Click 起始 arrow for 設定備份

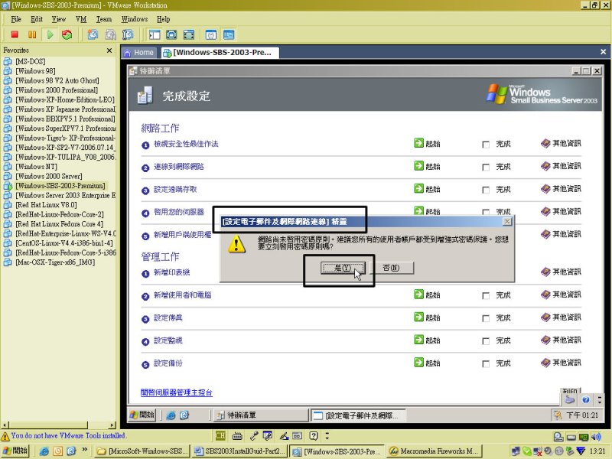click(418, 362)
